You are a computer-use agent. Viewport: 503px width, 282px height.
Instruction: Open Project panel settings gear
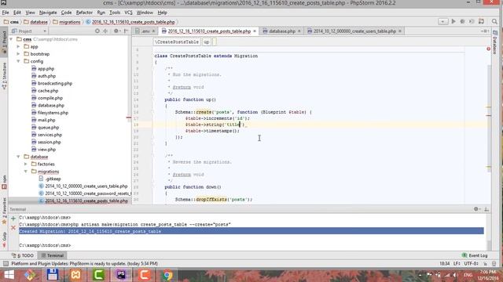[x=116, y=31]
